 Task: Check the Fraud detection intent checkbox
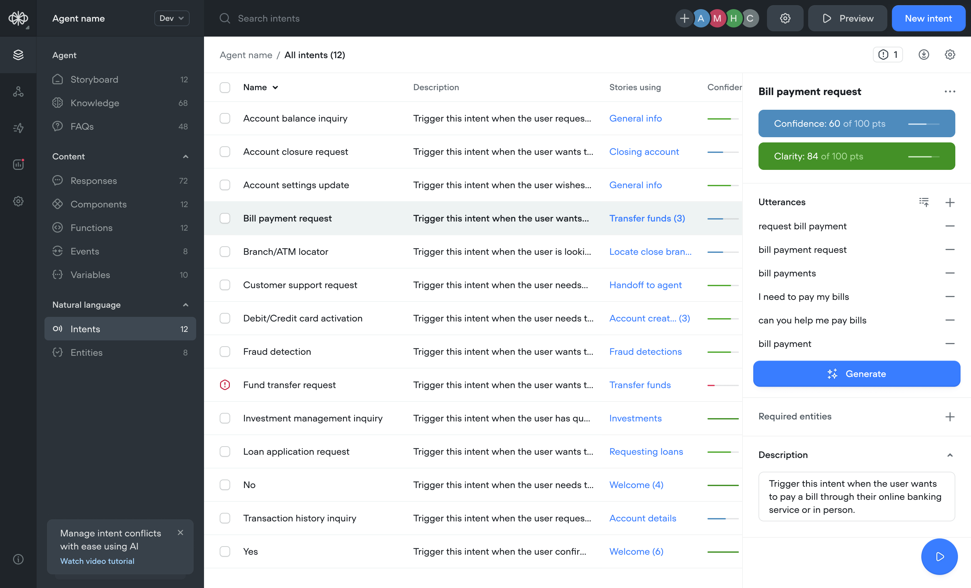(x=225, y=351)
